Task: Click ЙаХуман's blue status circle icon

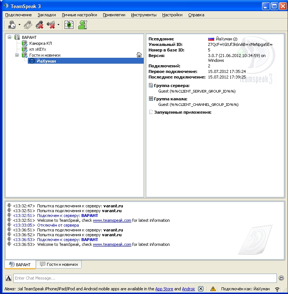Action: [x=32, y=61]
